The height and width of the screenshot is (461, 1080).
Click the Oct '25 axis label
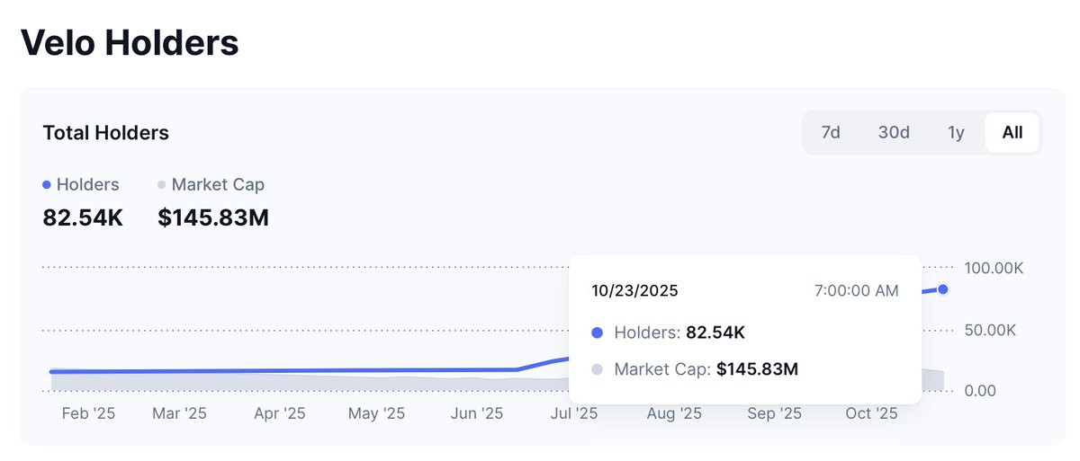point(872,413)
